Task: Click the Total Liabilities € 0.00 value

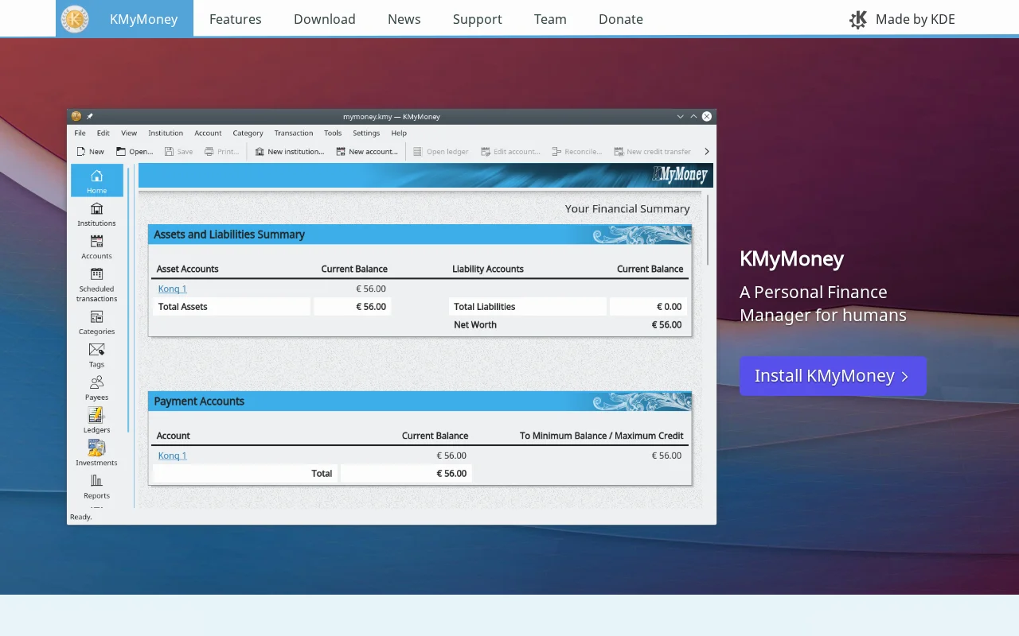Action: click(x=670, y=307)
